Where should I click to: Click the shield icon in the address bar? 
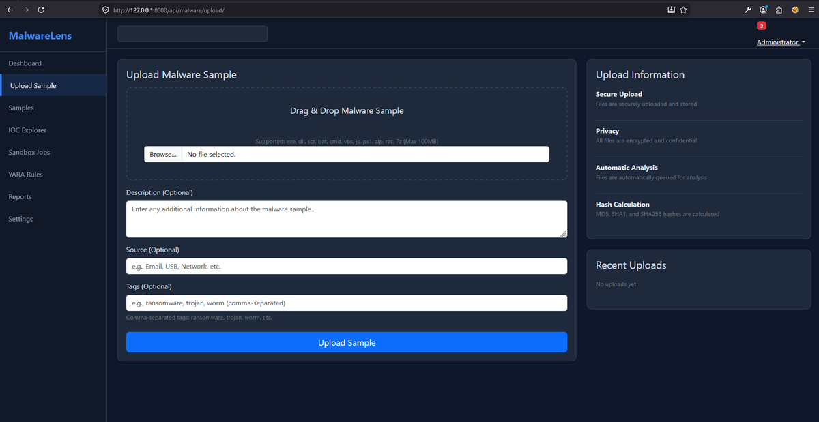click(105, 10)
